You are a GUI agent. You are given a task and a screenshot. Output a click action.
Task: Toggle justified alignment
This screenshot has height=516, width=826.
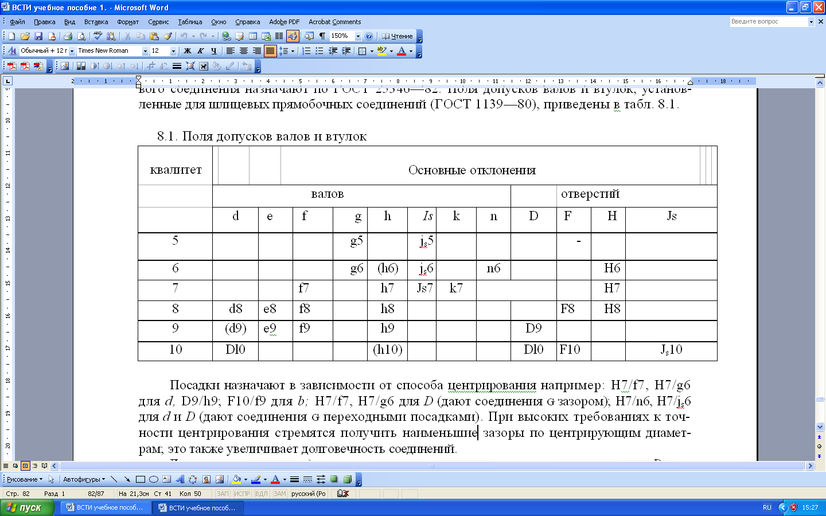[x=270, y=51]
